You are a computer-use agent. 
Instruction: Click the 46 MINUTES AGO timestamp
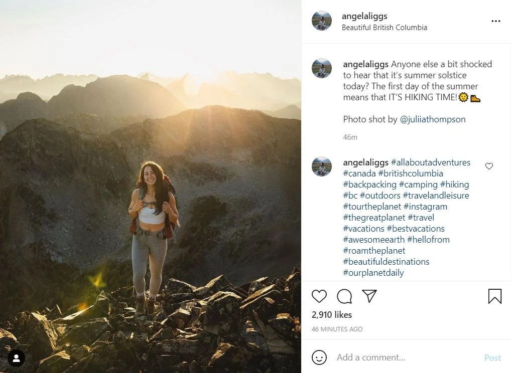[337, 329]
